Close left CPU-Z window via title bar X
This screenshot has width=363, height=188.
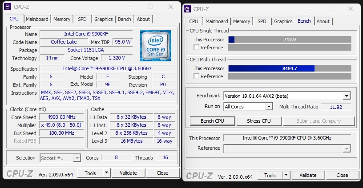(x=171, y=7)
